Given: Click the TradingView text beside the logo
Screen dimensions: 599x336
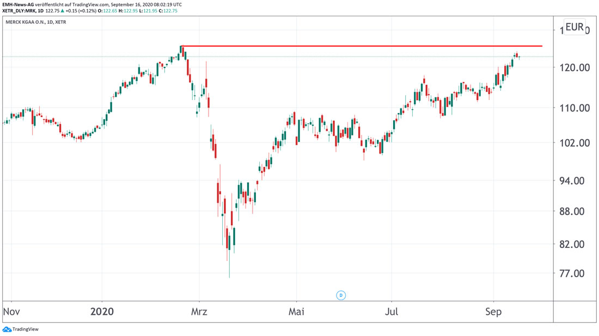Looking at the screenshot, I should tap(25, 329).
